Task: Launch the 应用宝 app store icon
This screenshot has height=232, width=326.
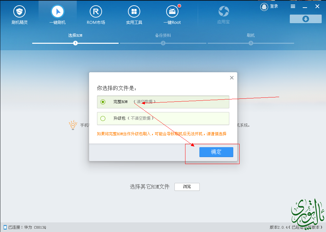Action: (224, 12)
